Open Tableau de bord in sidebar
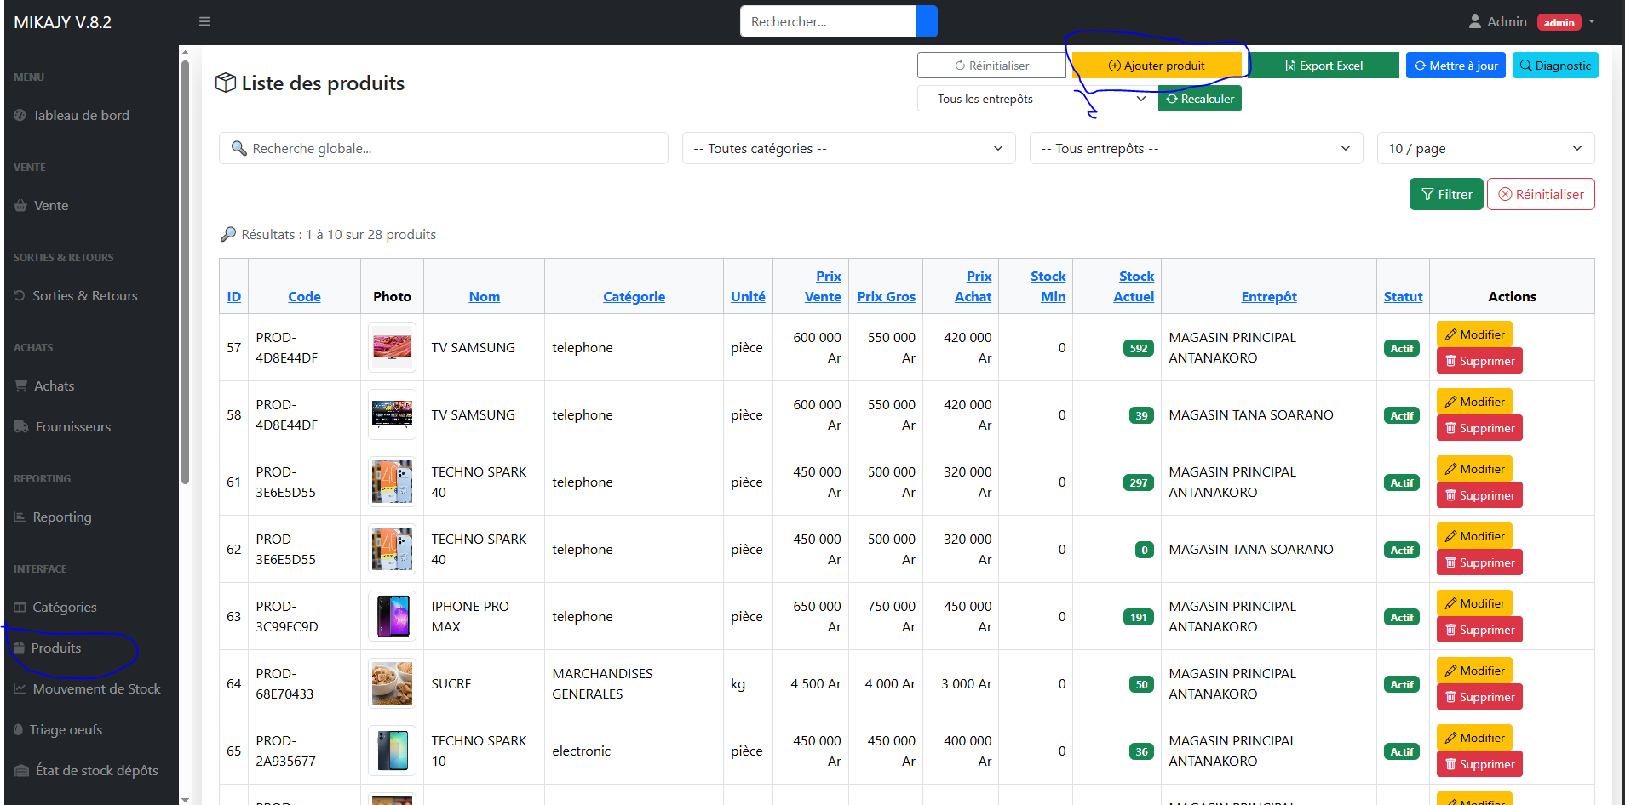Screen dimensions: 1625x805 (x=81, y=115)
